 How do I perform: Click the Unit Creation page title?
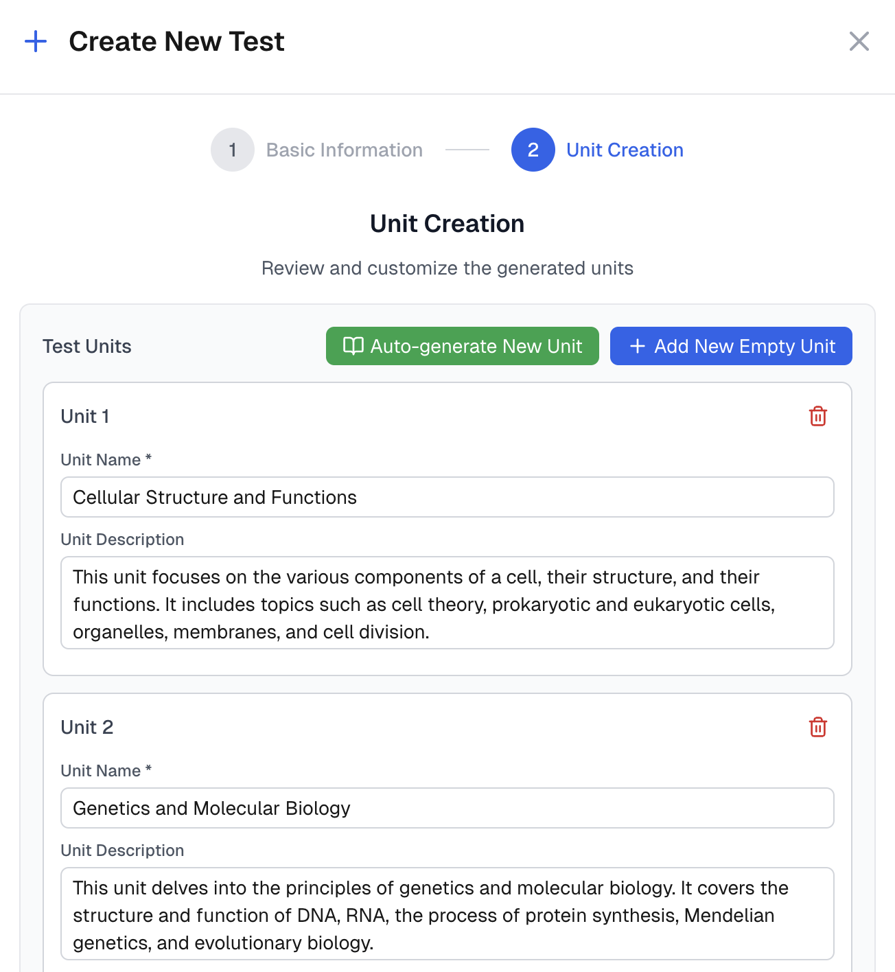pyautogui.click(x=447, y=223)
